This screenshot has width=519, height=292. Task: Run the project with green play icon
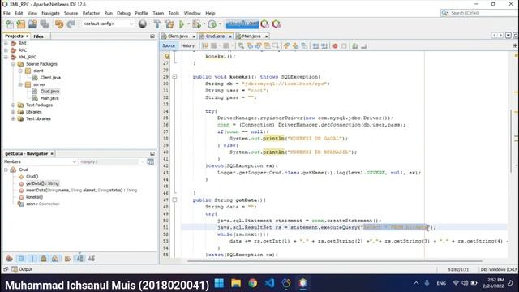pos(182,24)
